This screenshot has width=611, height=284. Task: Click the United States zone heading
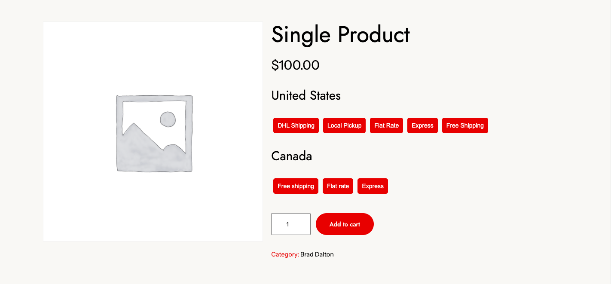306,95
